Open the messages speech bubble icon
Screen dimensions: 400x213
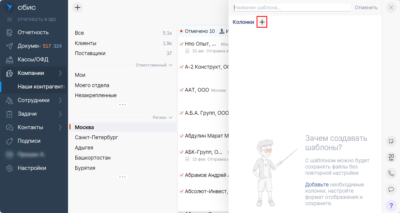[x=391, y=189]
